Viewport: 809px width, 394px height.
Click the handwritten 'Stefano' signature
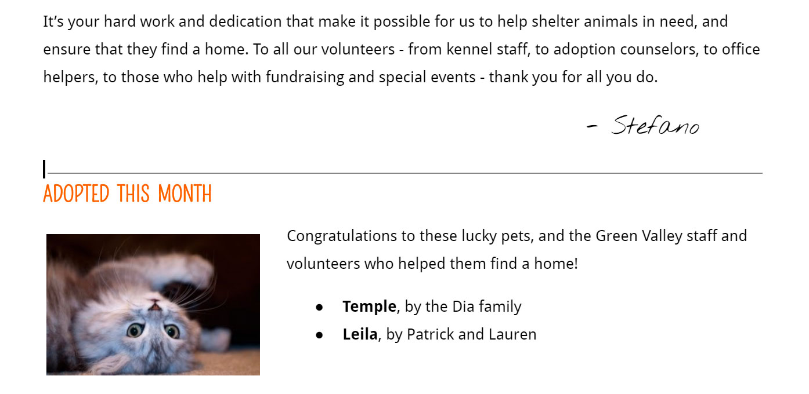[x=644, y=125]
